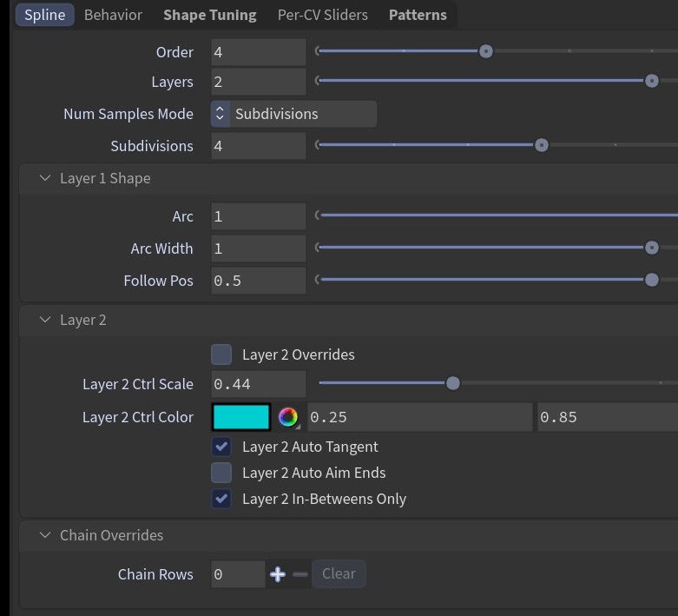
Task: Uncheck Layer 2 In-Betweens Only
Action: pyautogui.click(x=221, y=498)
